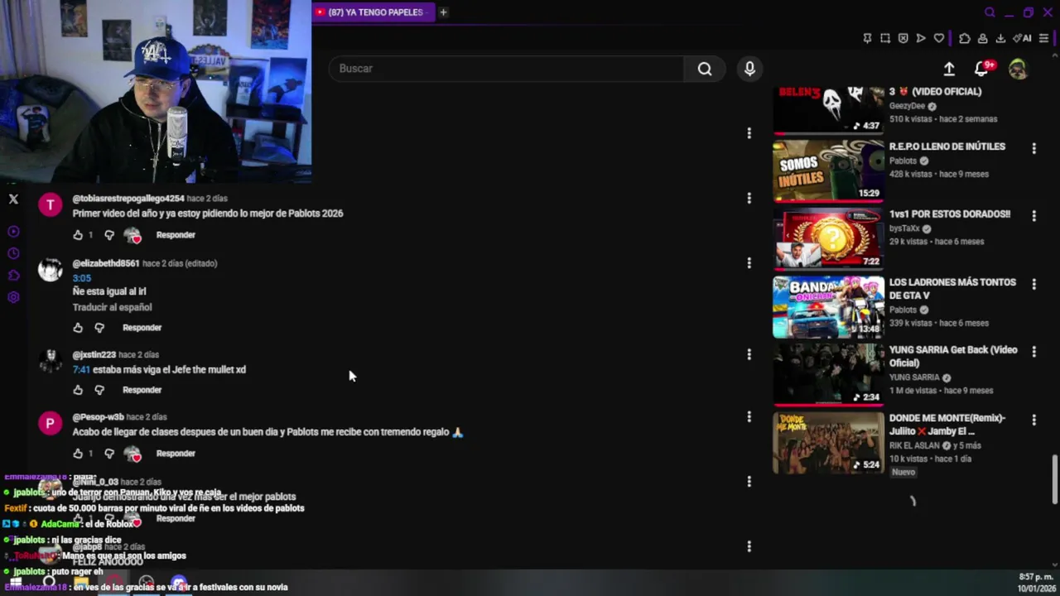Viewport: 1060px width, 596px height.
Task: Open the three-dot menu on @Pesop-w3b's comment
Action: click(x=749, y=417)
